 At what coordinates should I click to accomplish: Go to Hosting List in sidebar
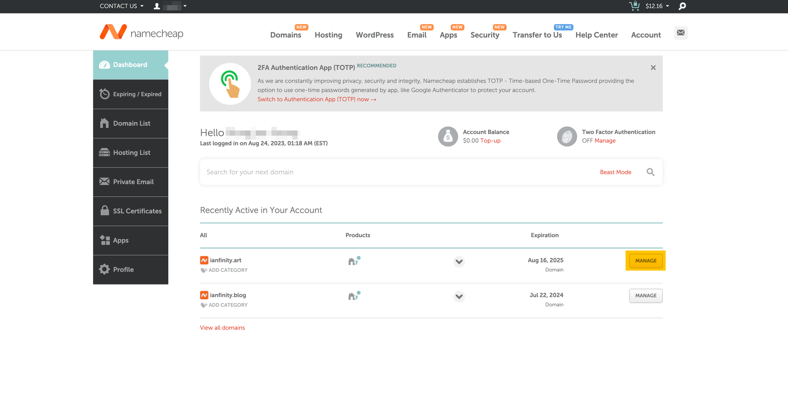pos(131,153)
